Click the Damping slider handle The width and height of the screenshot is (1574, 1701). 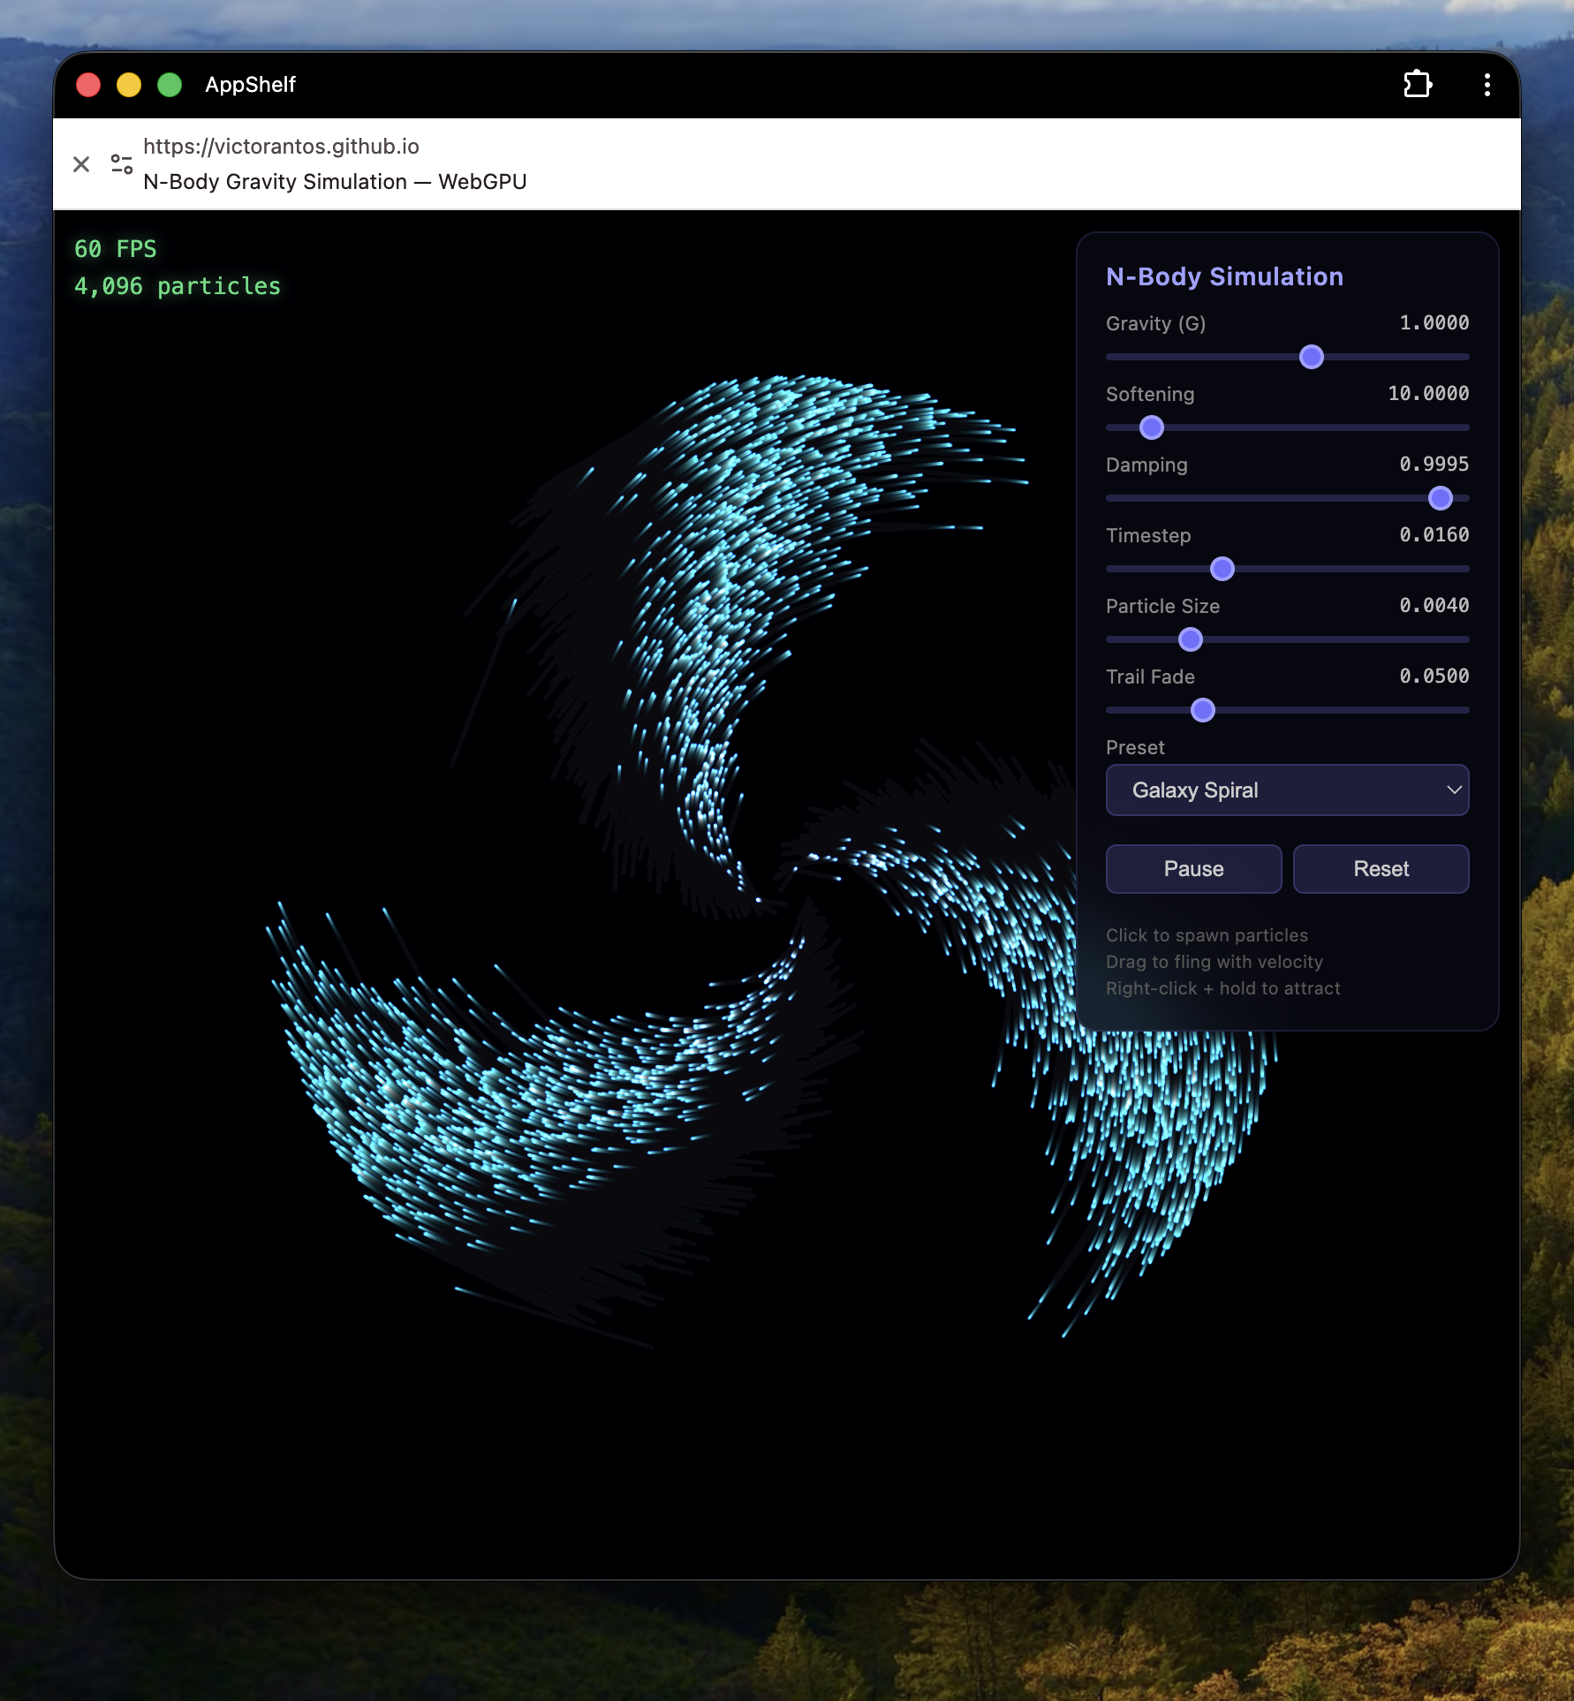pos(1441,498)
